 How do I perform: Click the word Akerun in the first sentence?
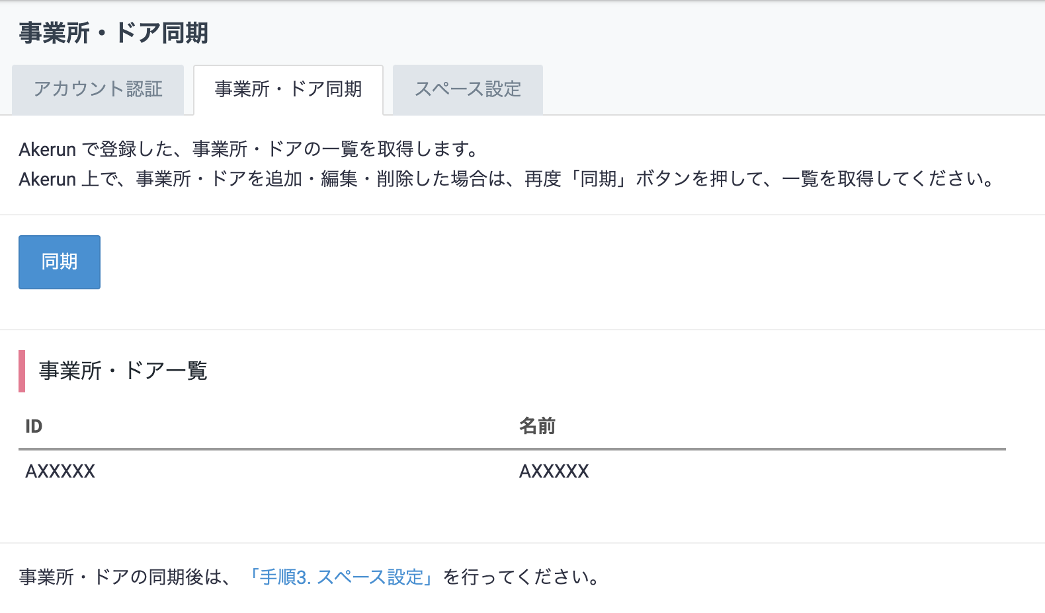[x=47, y=150]
